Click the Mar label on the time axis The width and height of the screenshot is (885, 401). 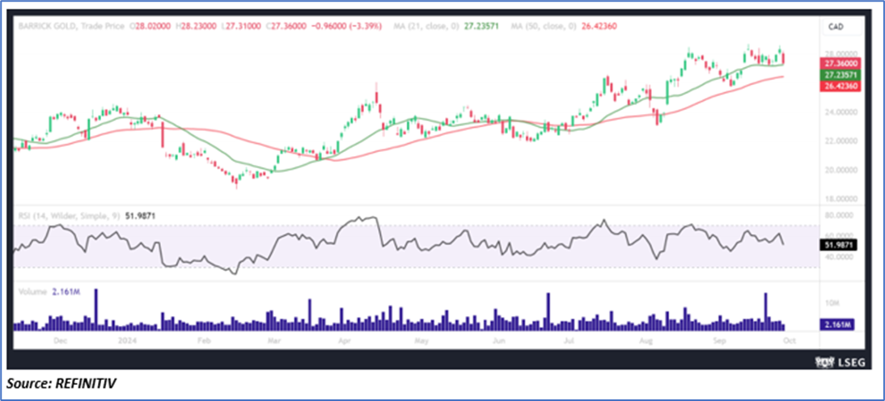(x=273, y=341)
